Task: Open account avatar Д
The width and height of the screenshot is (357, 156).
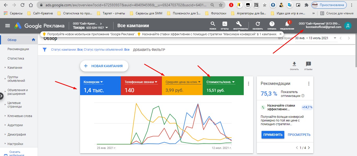Action: tap(348, 26)
